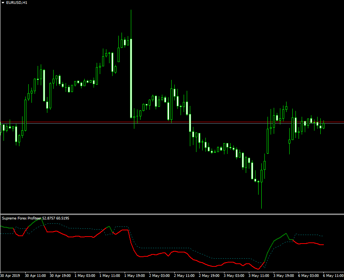Open the dropdown arrow beside EURUSD,H1

coord(3,3)
